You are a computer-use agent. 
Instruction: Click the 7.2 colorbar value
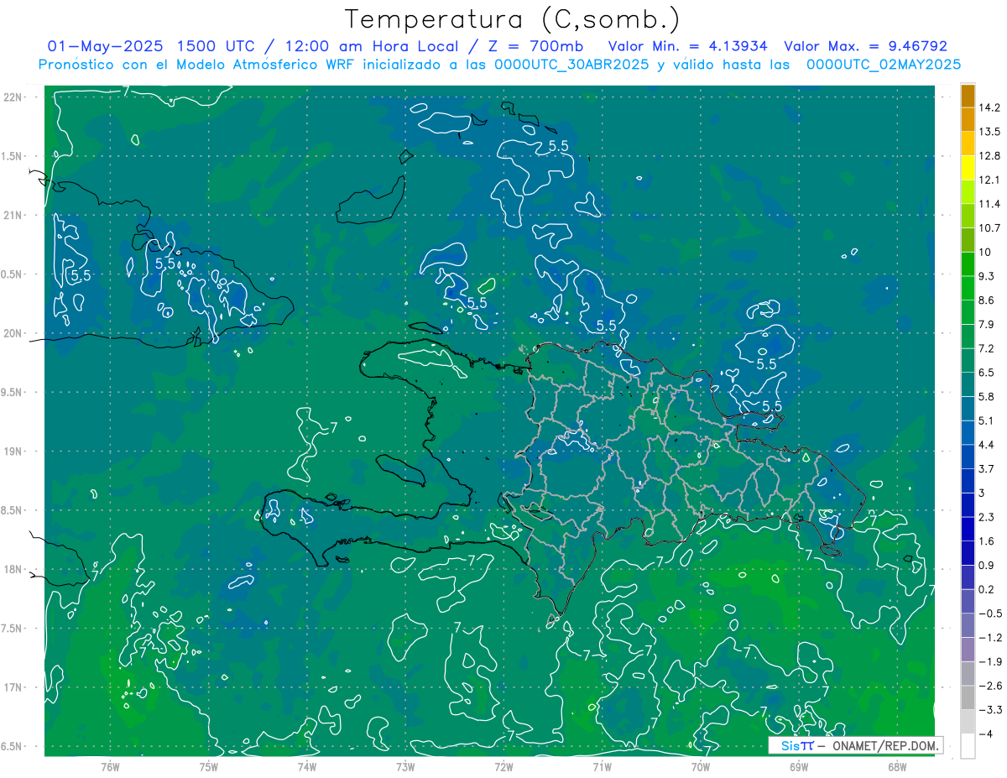(986, 348)
